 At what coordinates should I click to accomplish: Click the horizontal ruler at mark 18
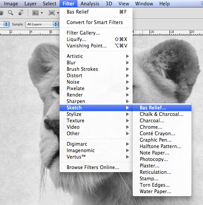click(172, 32)
